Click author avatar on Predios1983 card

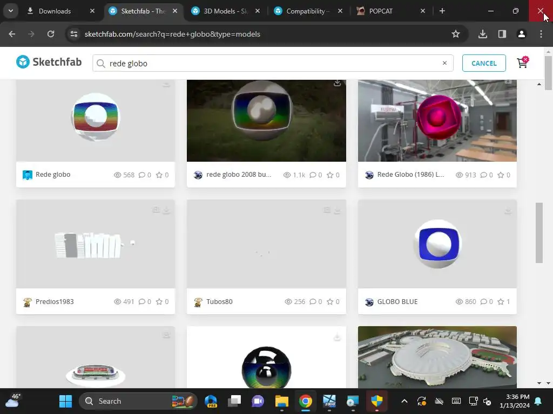pyautogui.click(x=28, y=302)
